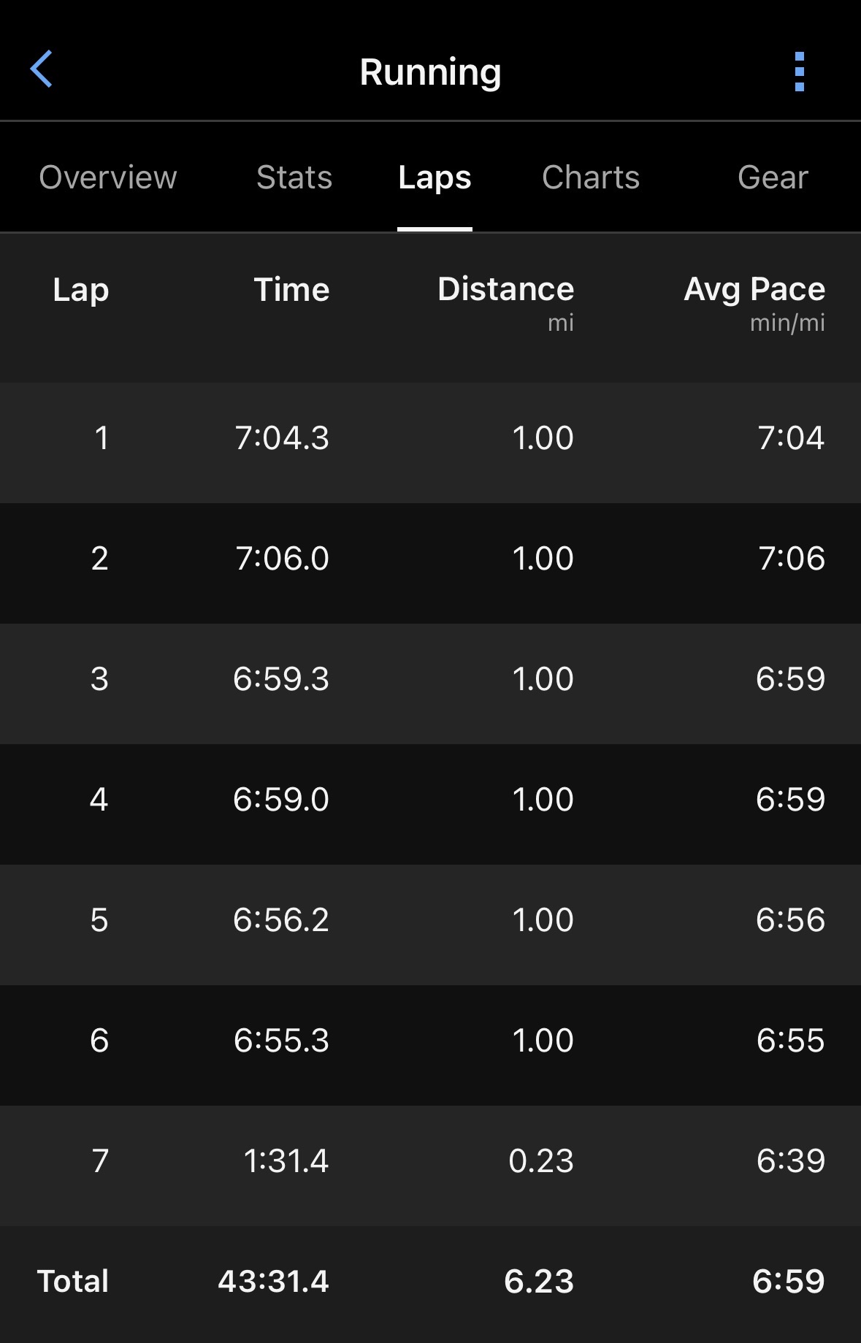Select lap 2 time 7:06.0
This screenshot has height=1343, width=861.
(282, 559)
